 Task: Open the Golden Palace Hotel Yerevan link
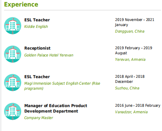pyautogui.click(x=49, y=55)
